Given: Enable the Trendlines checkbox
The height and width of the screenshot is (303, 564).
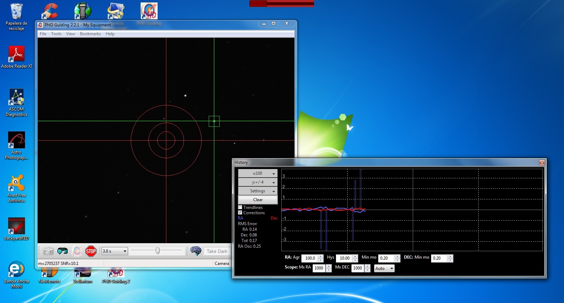Looking at the screenshot, I should (x=240, y=208).
